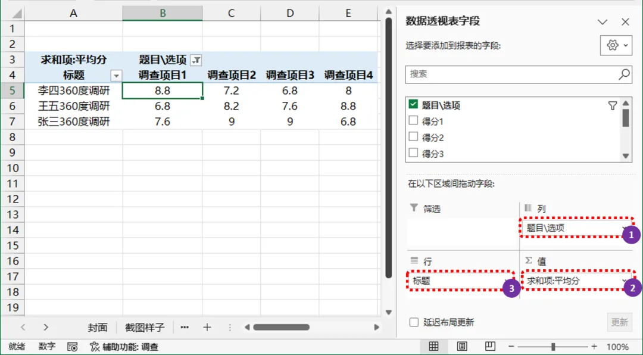Image resolution: width=643 pixels, height=355 pixels.
Task: Switch to Page Layout view icon
Action: pos(462,347)
